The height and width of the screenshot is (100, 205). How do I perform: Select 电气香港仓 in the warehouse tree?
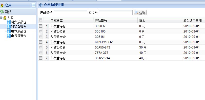click(x=19, y=36)
